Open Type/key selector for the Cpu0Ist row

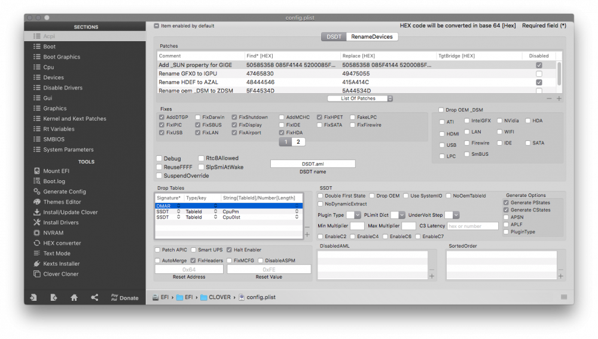point(215,217)
